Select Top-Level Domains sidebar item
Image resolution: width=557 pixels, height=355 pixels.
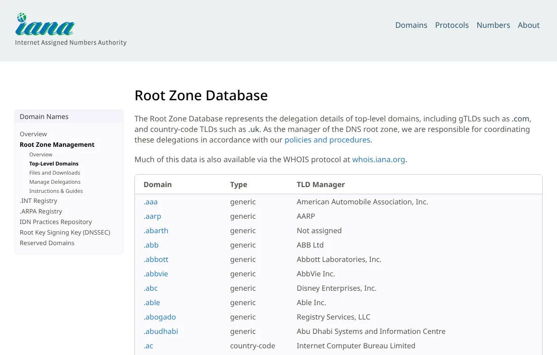point(54,164)
